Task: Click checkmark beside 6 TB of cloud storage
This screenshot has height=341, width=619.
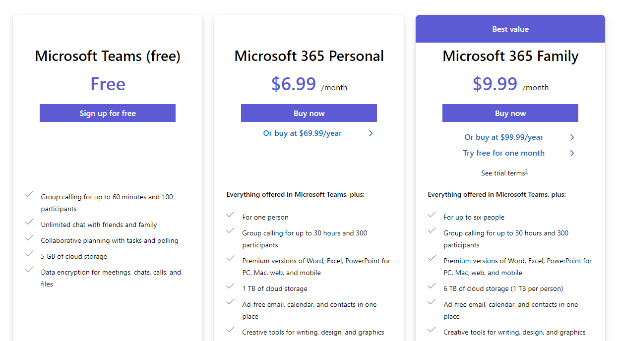Action: tap(432, 286)
